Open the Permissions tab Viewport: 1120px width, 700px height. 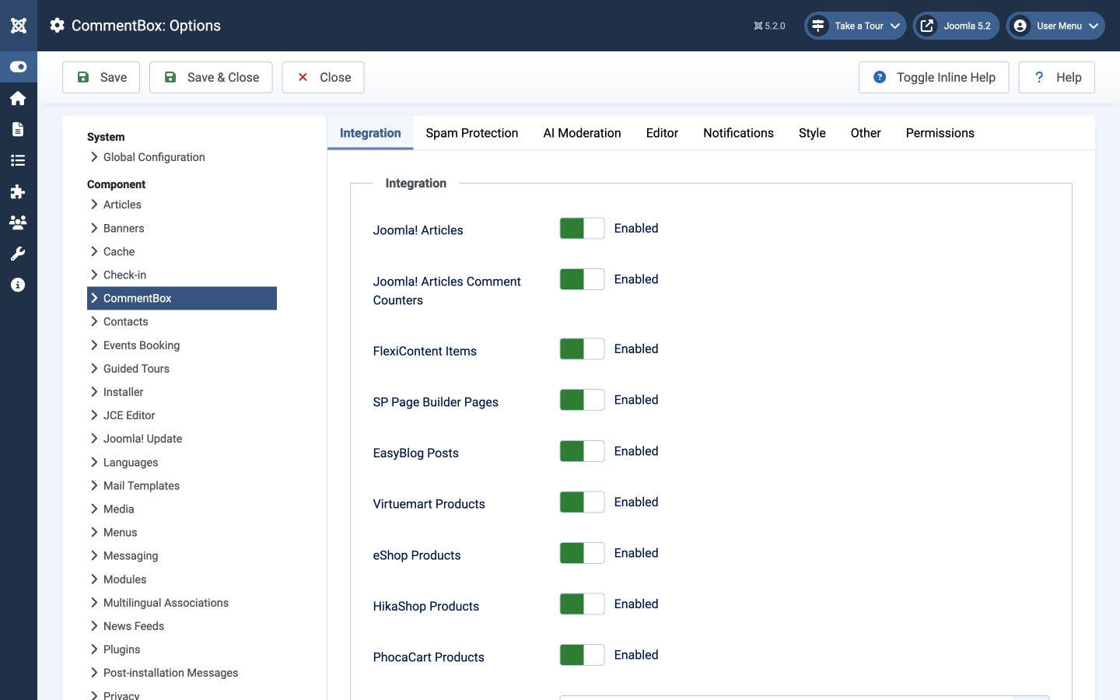[x=940, y=133]
